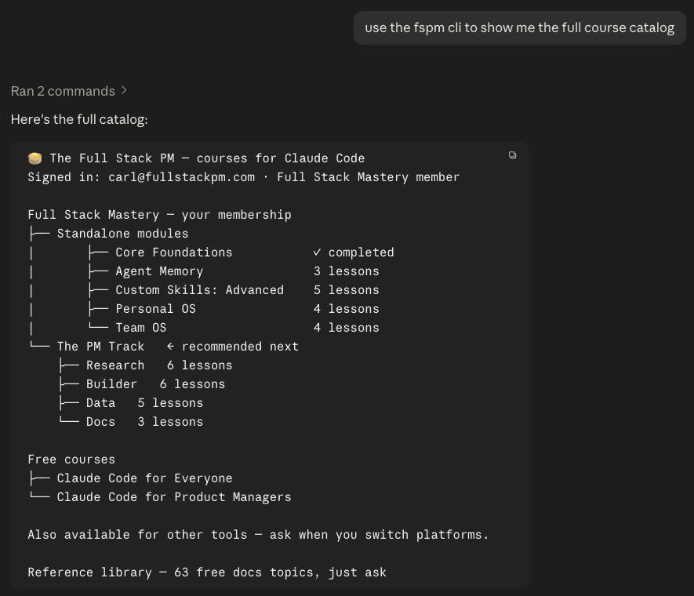This screenshot has width=694, height=596.
Task: Click the 'Also available for other tools' line
Action: 258,535
